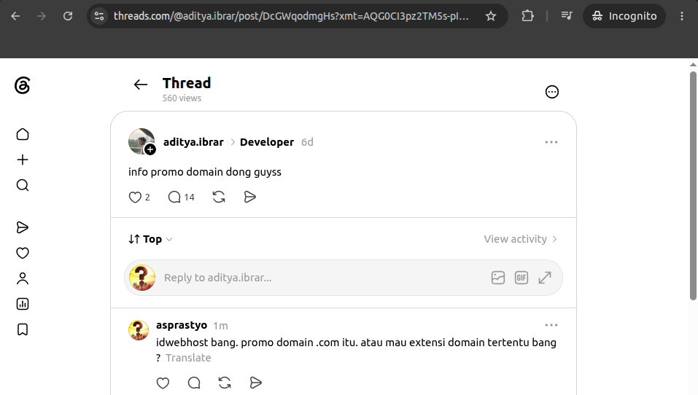Open browser extensions puzzle icon
698x395 pixels.
[527, 16]
